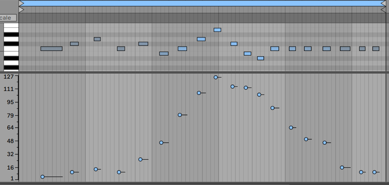Click the velocity marker at the 64 level
Viewport: 389px width, 185px height.
click(x=291, y=128)
